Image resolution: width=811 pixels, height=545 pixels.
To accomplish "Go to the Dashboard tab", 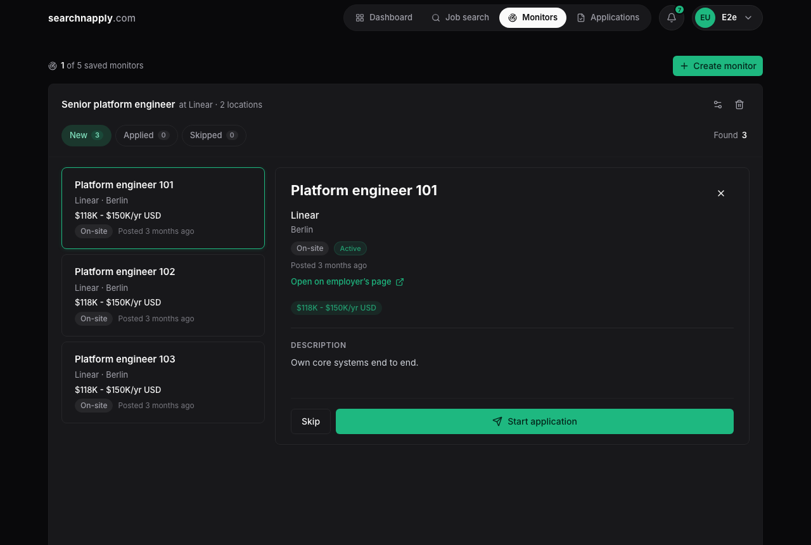I will click(384, 18).
